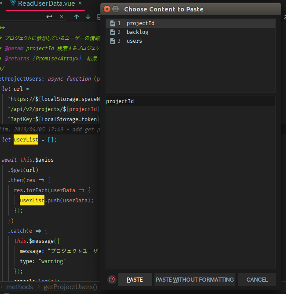Click methods breadcrumb item
The height and width of the screenshot is (294, 286).
(x=20, y=287)
